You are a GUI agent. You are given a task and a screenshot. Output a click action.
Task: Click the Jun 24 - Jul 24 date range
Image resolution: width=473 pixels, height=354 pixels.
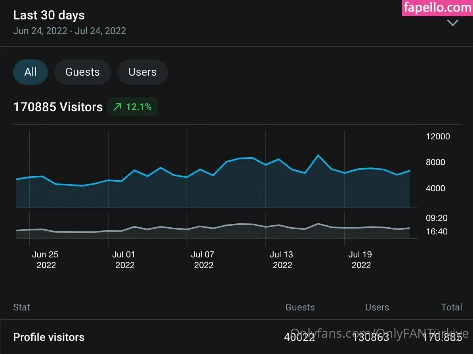[69, 31]
